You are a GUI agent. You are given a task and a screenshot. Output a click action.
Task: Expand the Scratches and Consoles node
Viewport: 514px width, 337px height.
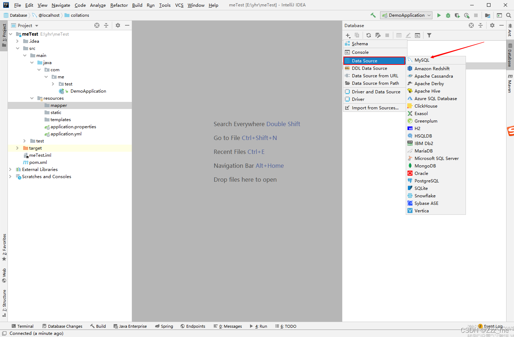pyautogui.click(x=10, y=177)
